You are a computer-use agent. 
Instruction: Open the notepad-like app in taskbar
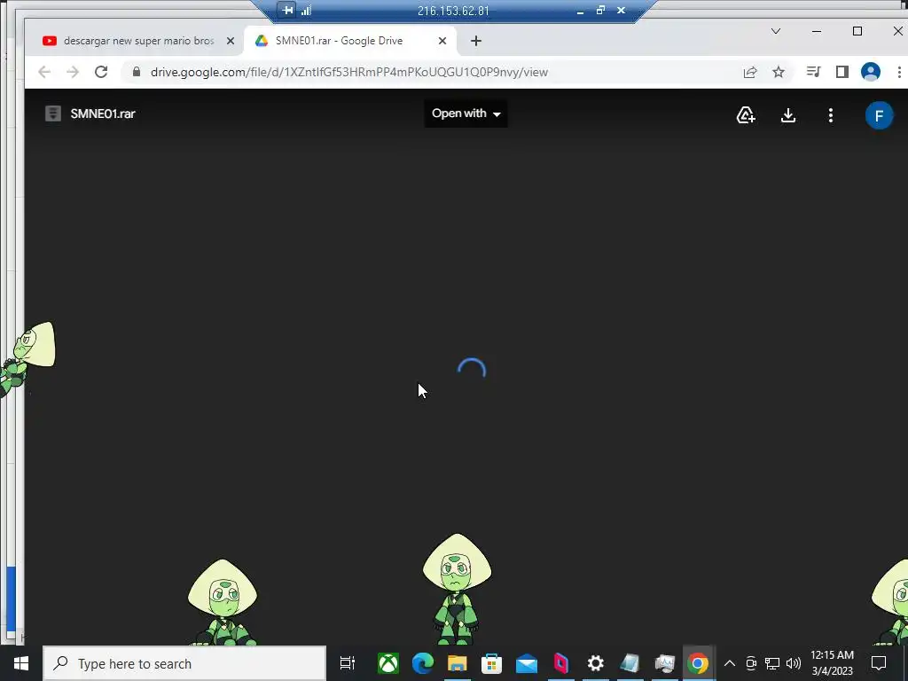[x=630, y=663]
